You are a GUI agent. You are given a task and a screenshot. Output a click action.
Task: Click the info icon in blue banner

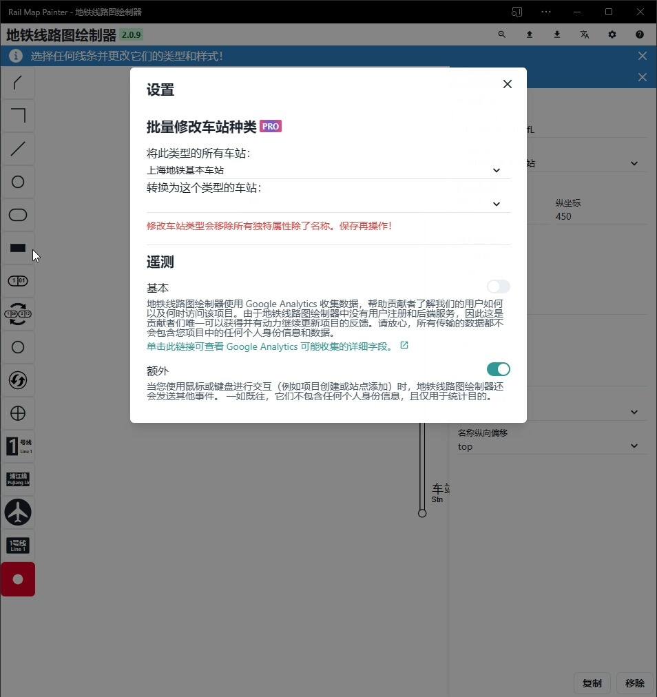(x=16, y=56)
